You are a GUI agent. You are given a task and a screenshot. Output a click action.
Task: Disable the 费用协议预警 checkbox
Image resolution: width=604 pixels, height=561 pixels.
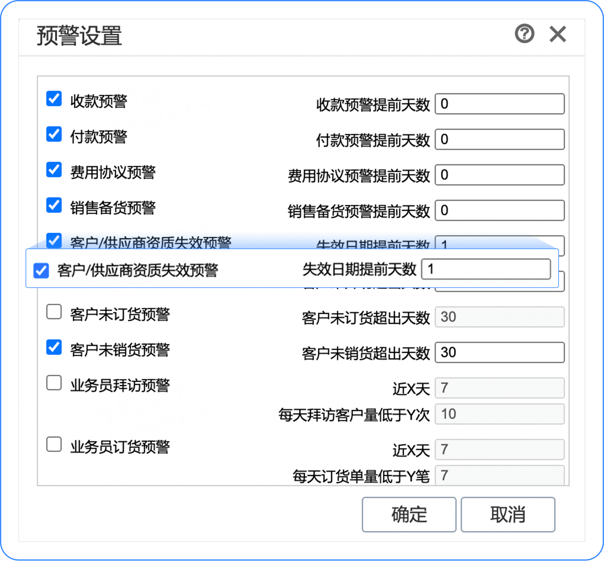54,170
